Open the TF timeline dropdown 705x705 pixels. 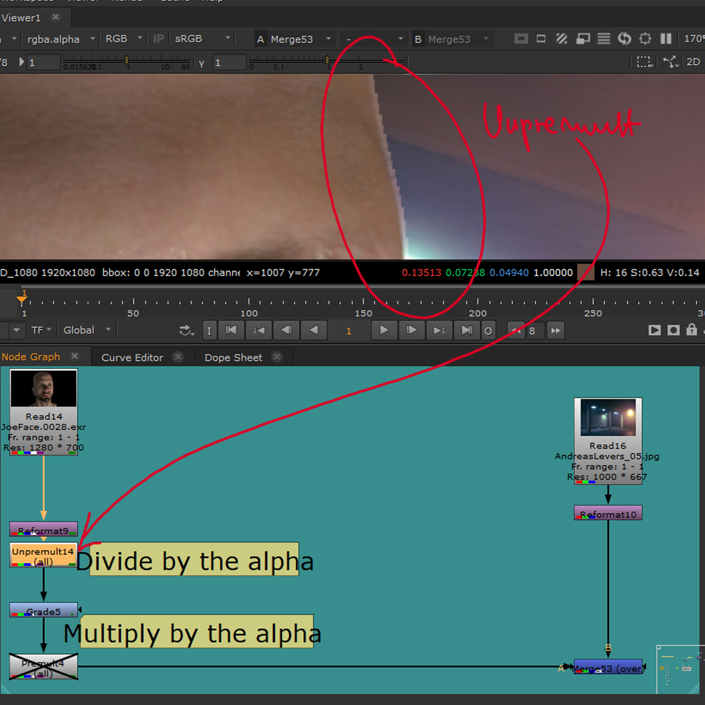41,330
